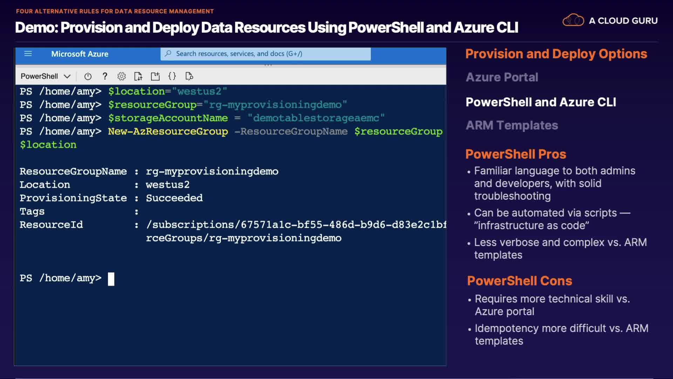Select PowerShell and Azure CLI option
Screen dimensions: 673x379
coord(541,102)
